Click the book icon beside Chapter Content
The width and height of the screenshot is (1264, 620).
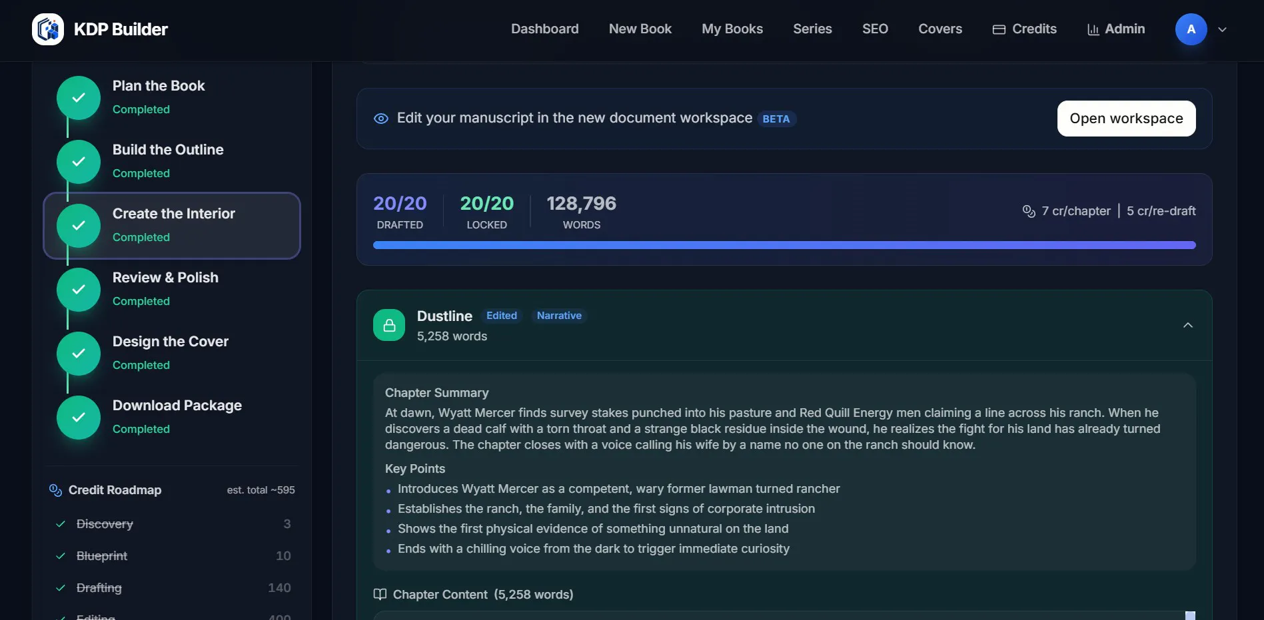380,594
